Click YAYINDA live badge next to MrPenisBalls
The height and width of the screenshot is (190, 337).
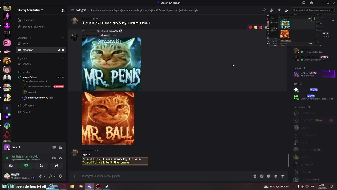(x=59, y=87)
